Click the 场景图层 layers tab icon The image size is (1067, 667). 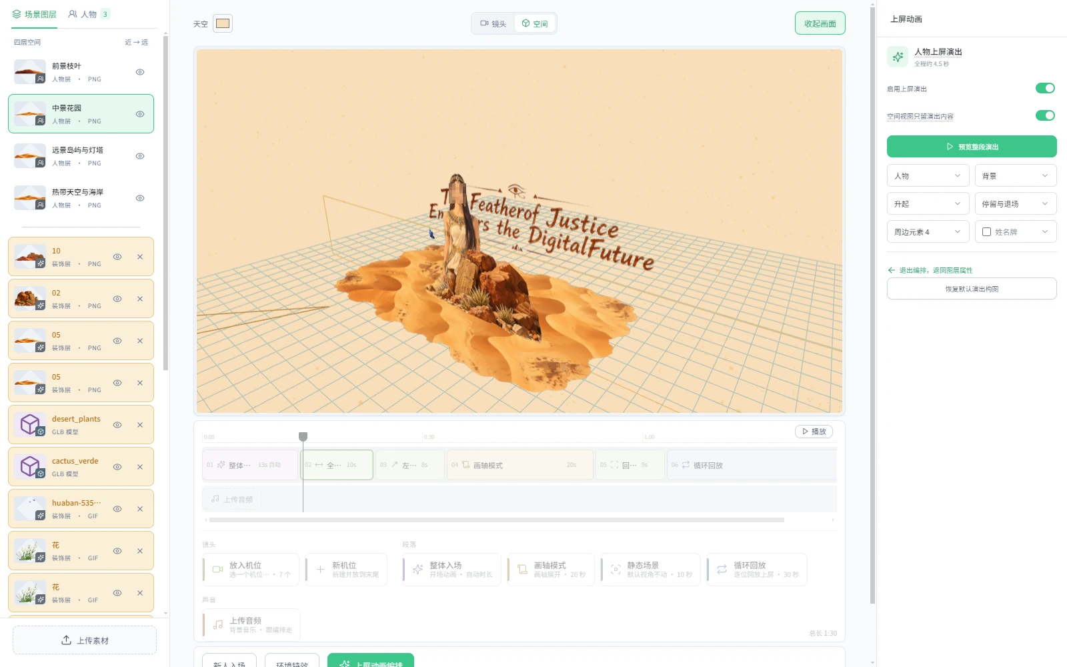(x=17, y=14)
